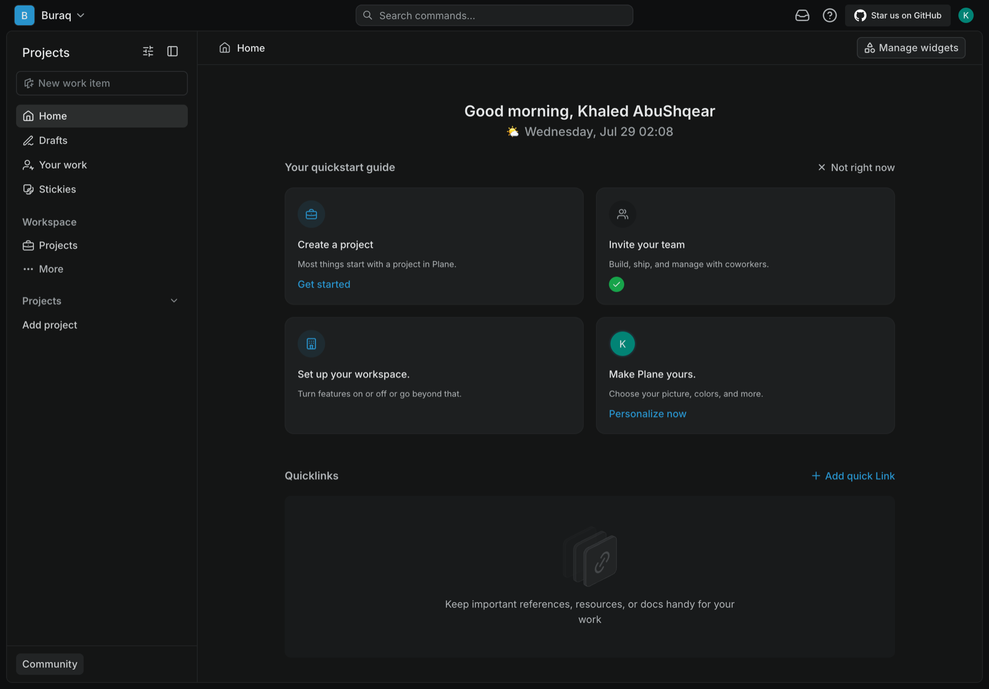The height and width of the screenshot is (689, 989).
Task: Open Drafts in the sidebar
Action: point(102,141)
